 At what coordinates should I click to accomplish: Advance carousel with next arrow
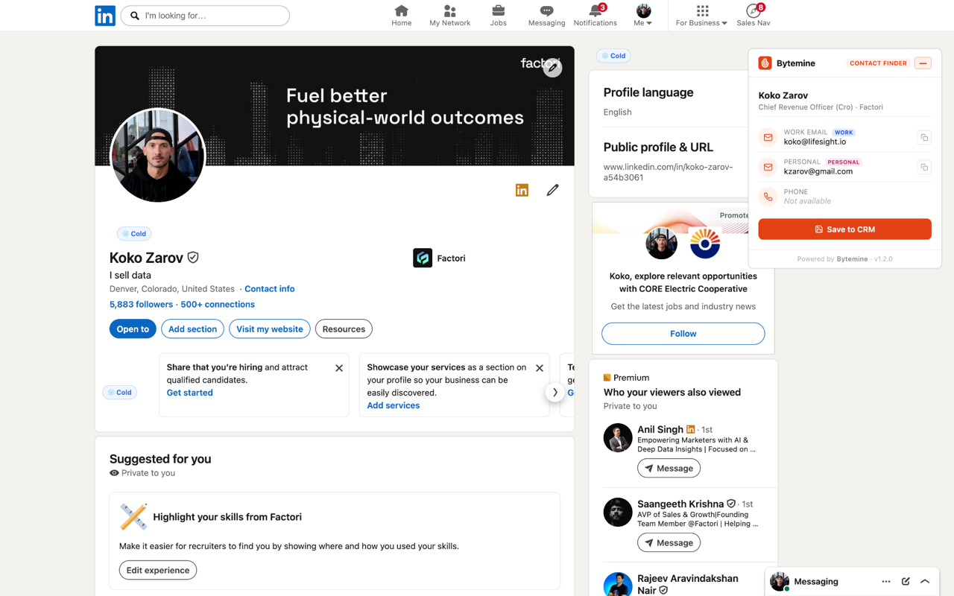click(555, 392)
